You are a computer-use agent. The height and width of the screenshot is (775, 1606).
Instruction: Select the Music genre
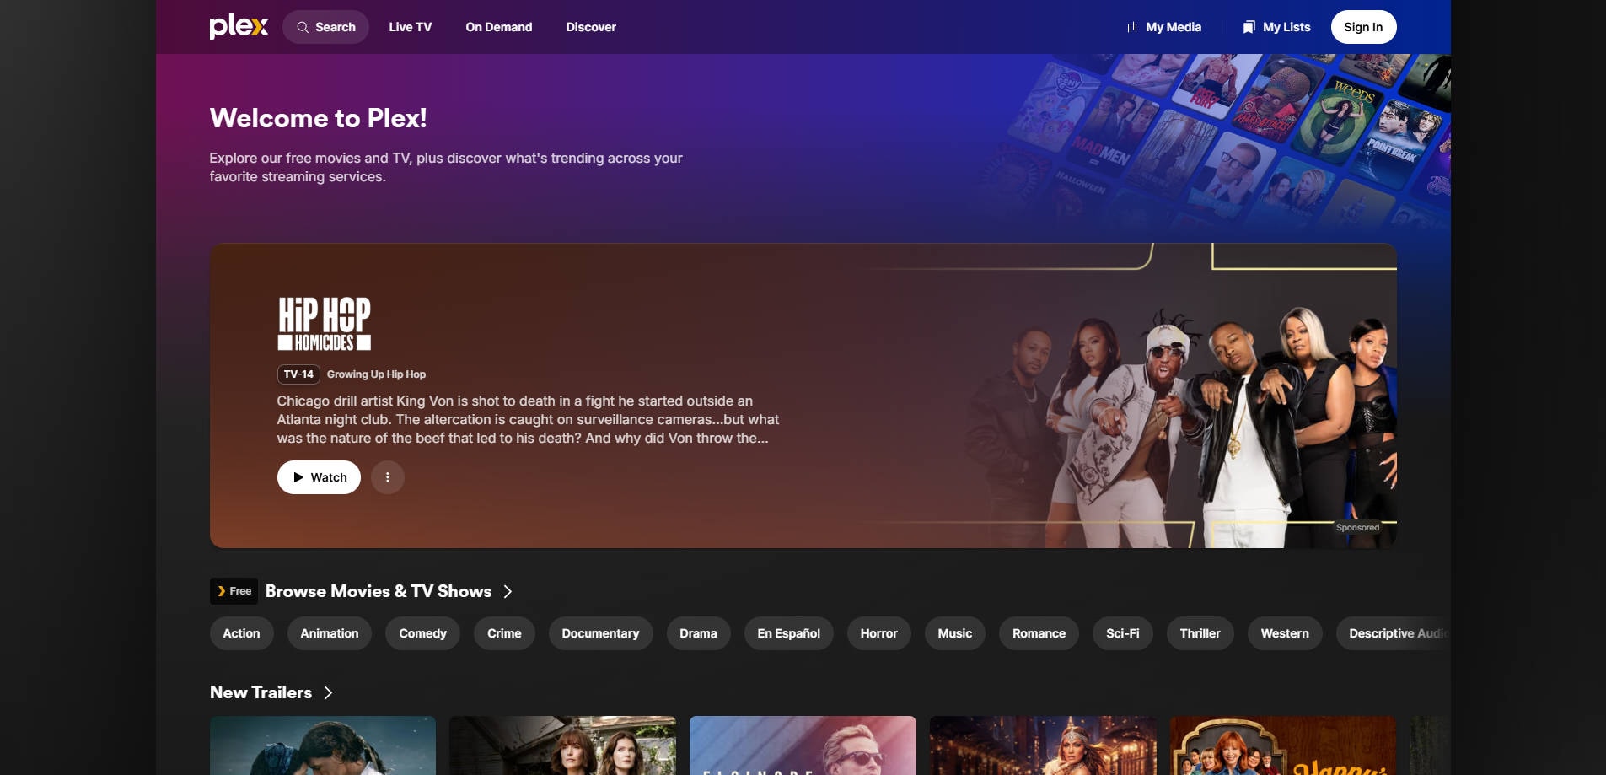pos(954,633)
